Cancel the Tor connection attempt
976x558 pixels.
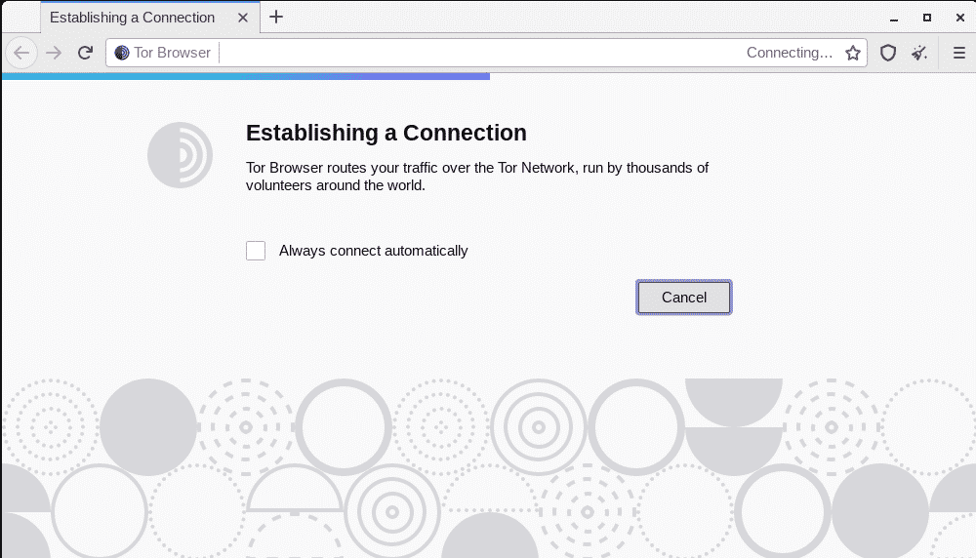pyautogui.click(x=683, y=298)
